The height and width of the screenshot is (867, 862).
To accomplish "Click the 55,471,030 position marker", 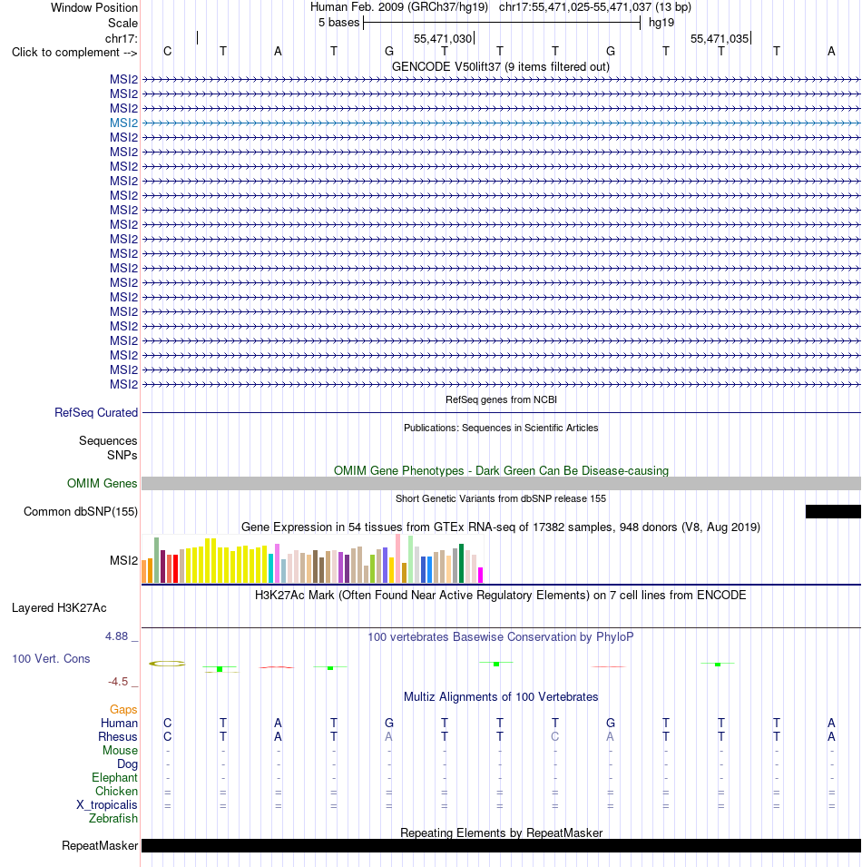I will (443, 39).
